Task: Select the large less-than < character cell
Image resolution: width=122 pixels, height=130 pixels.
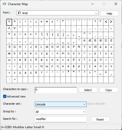Action: 106,22
